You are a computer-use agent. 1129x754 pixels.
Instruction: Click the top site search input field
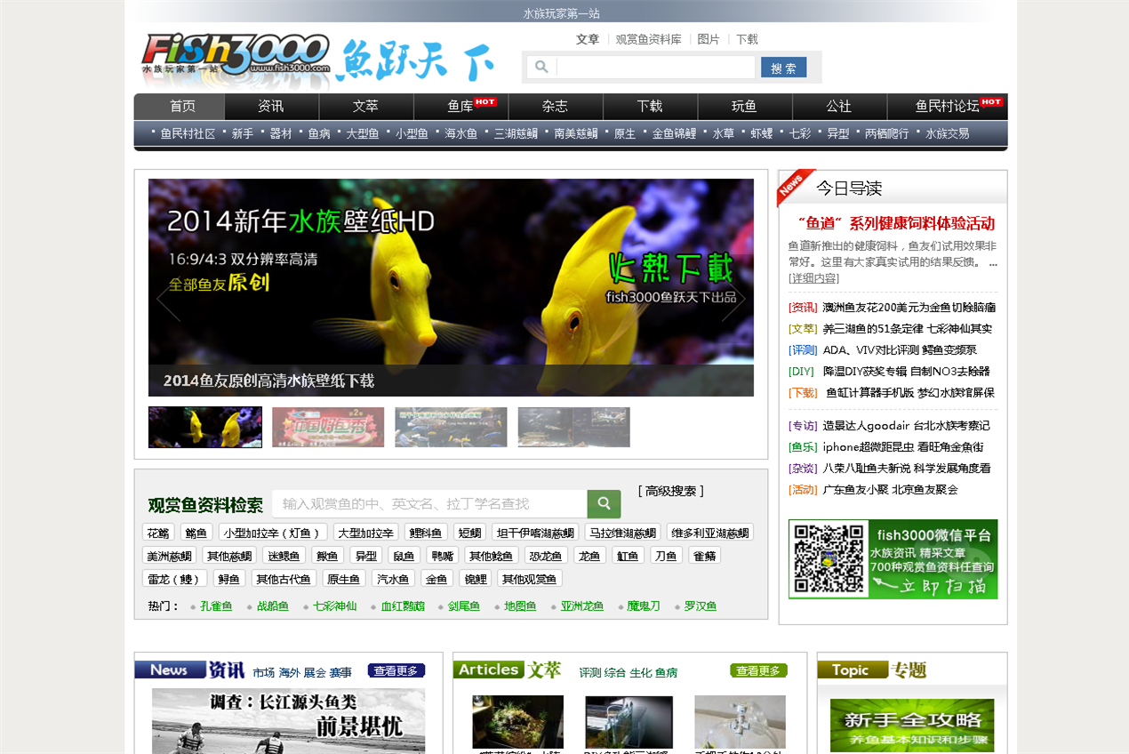(654, 67)
